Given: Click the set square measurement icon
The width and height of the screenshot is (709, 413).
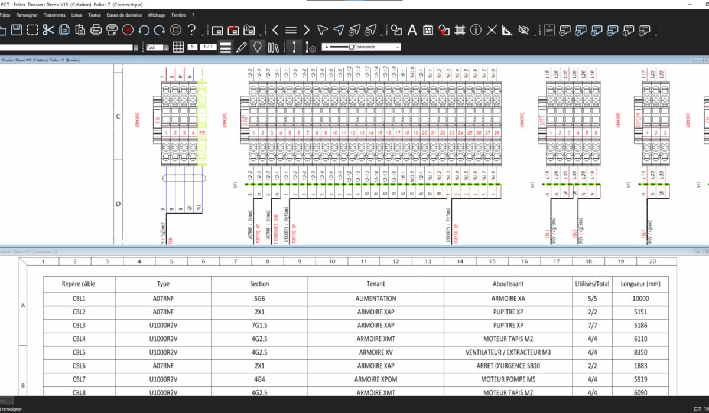Looking at the screenshot, I should click(507, 29).
